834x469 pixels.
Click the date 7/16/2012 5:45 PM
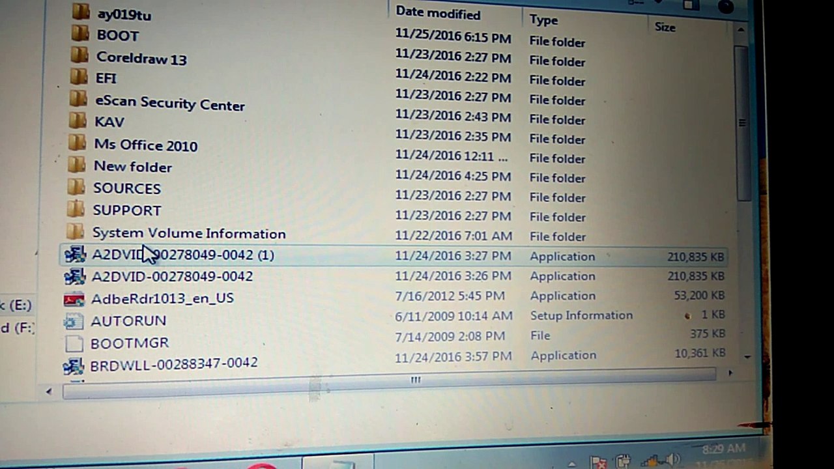coord(450,296)
